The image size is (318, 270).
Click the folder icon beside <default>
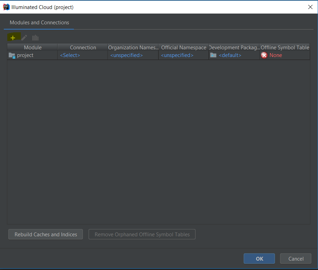(213, 55)
